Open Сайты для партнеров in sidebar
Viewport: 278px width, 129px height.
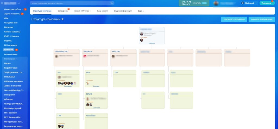pos(14,81)
